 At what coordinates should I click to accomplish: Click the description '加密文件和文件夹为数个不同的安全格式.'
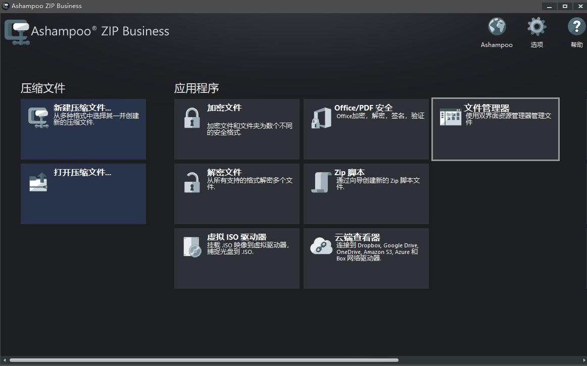coord(250,129)
